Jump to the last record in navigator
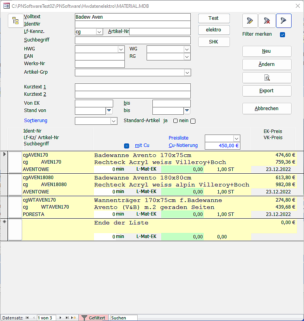This screenshot has width=304, height=321. [x=67, y=318]
